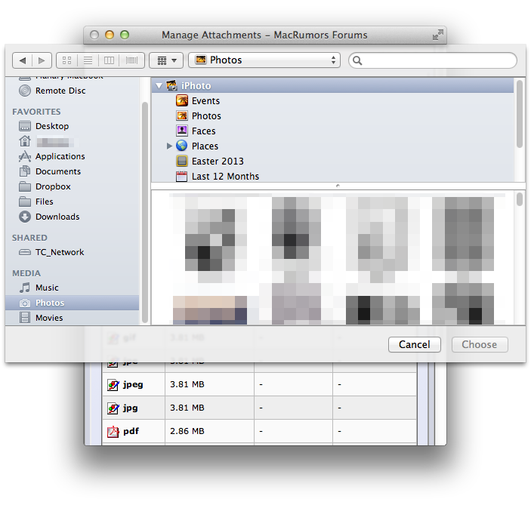Image resolution: width=531 pixels, height=505 pixels.
Task: Switch to column view in file dialog
Action: pyautogui.click(x=109, y=60)
